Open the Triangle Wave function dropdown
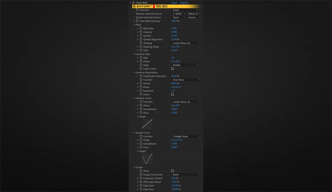The width and height of the screenshot is (332, 192). (186, 136)
